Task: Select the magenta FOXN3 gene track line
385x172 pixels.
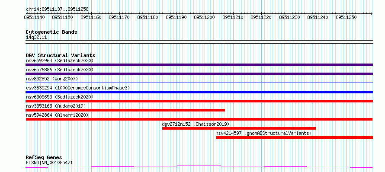Action: pyautogui.click(x=199, y=167)
